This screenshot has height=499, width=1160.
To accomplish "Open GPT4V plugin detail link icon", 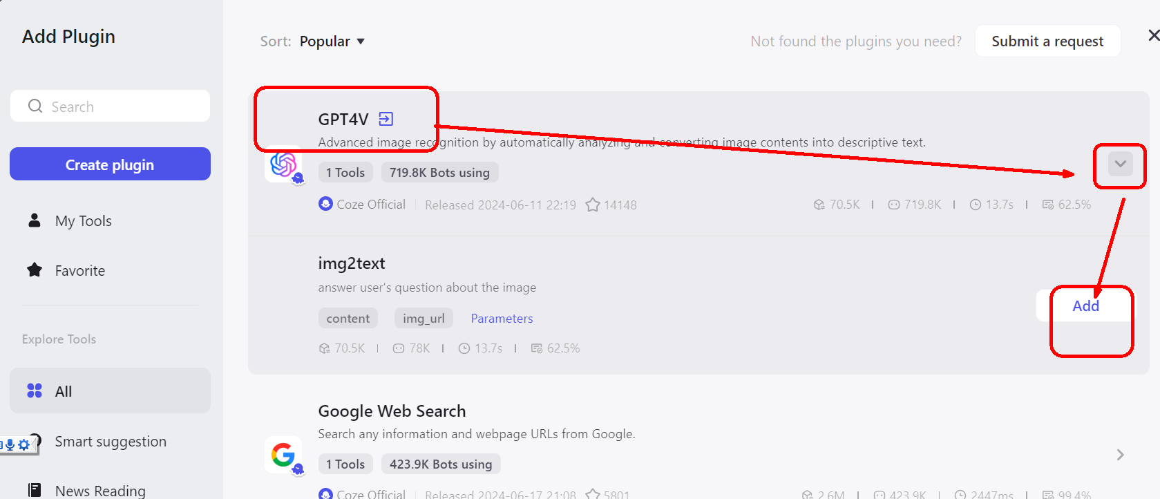I will [x=386, y=119].
